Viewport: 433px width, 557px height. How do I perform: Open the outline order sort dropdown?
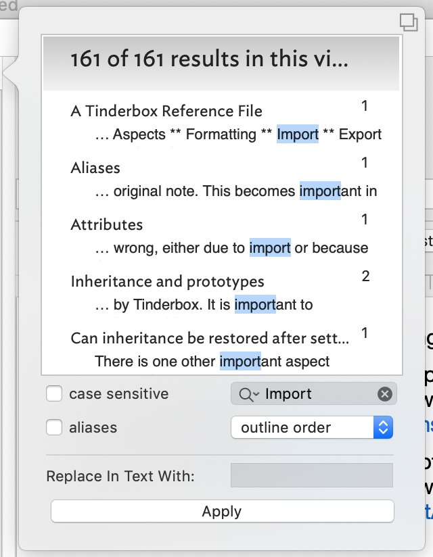point(312,428)
